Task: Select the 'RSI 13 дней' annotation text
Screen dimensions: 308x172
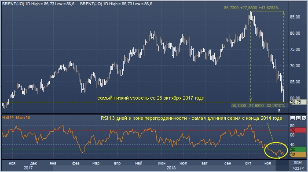Action: click(x=191, y=118)
